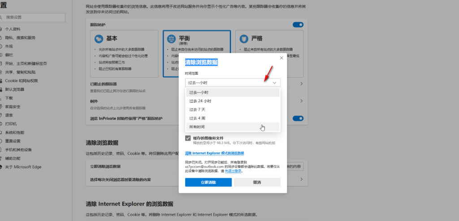This screenshot has width=459, height=221.
Task: Click the 取消 button in the dialog
Action: tap(257, 182)
